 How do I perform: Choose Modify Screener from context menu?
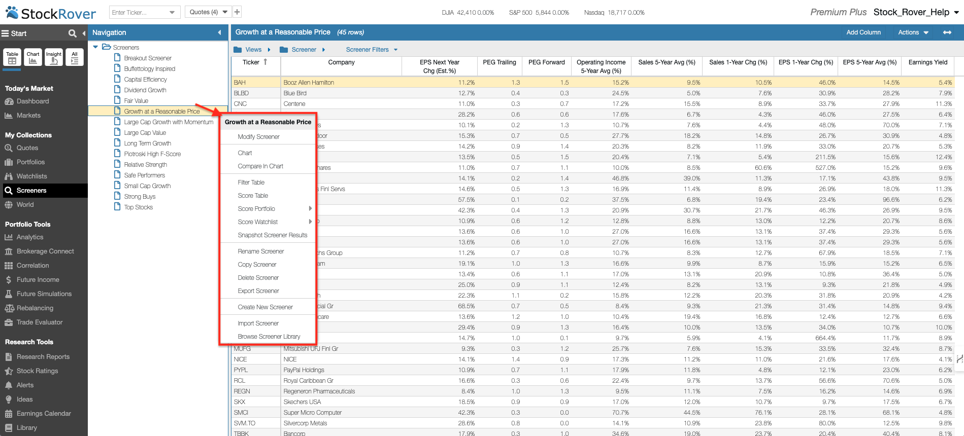(259, 137)
